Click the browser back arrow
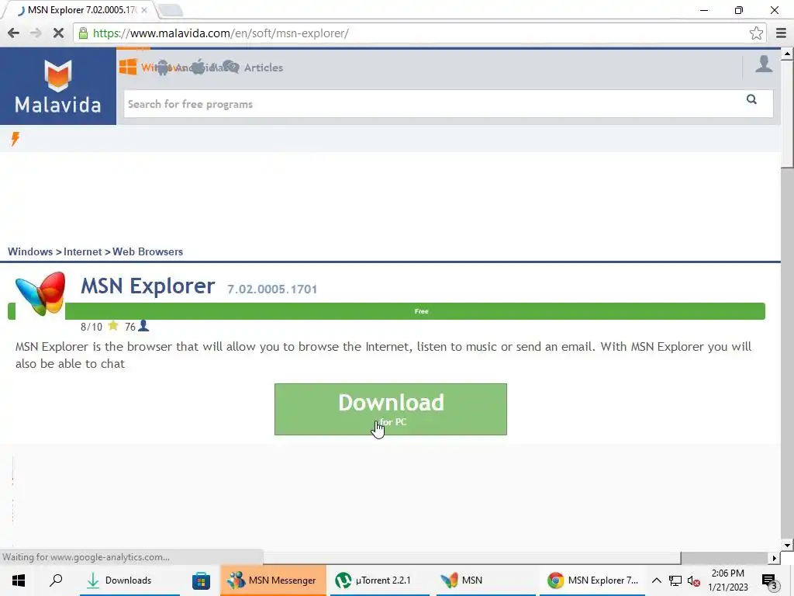The image size is (794, 596). click(x=14, y=33)
